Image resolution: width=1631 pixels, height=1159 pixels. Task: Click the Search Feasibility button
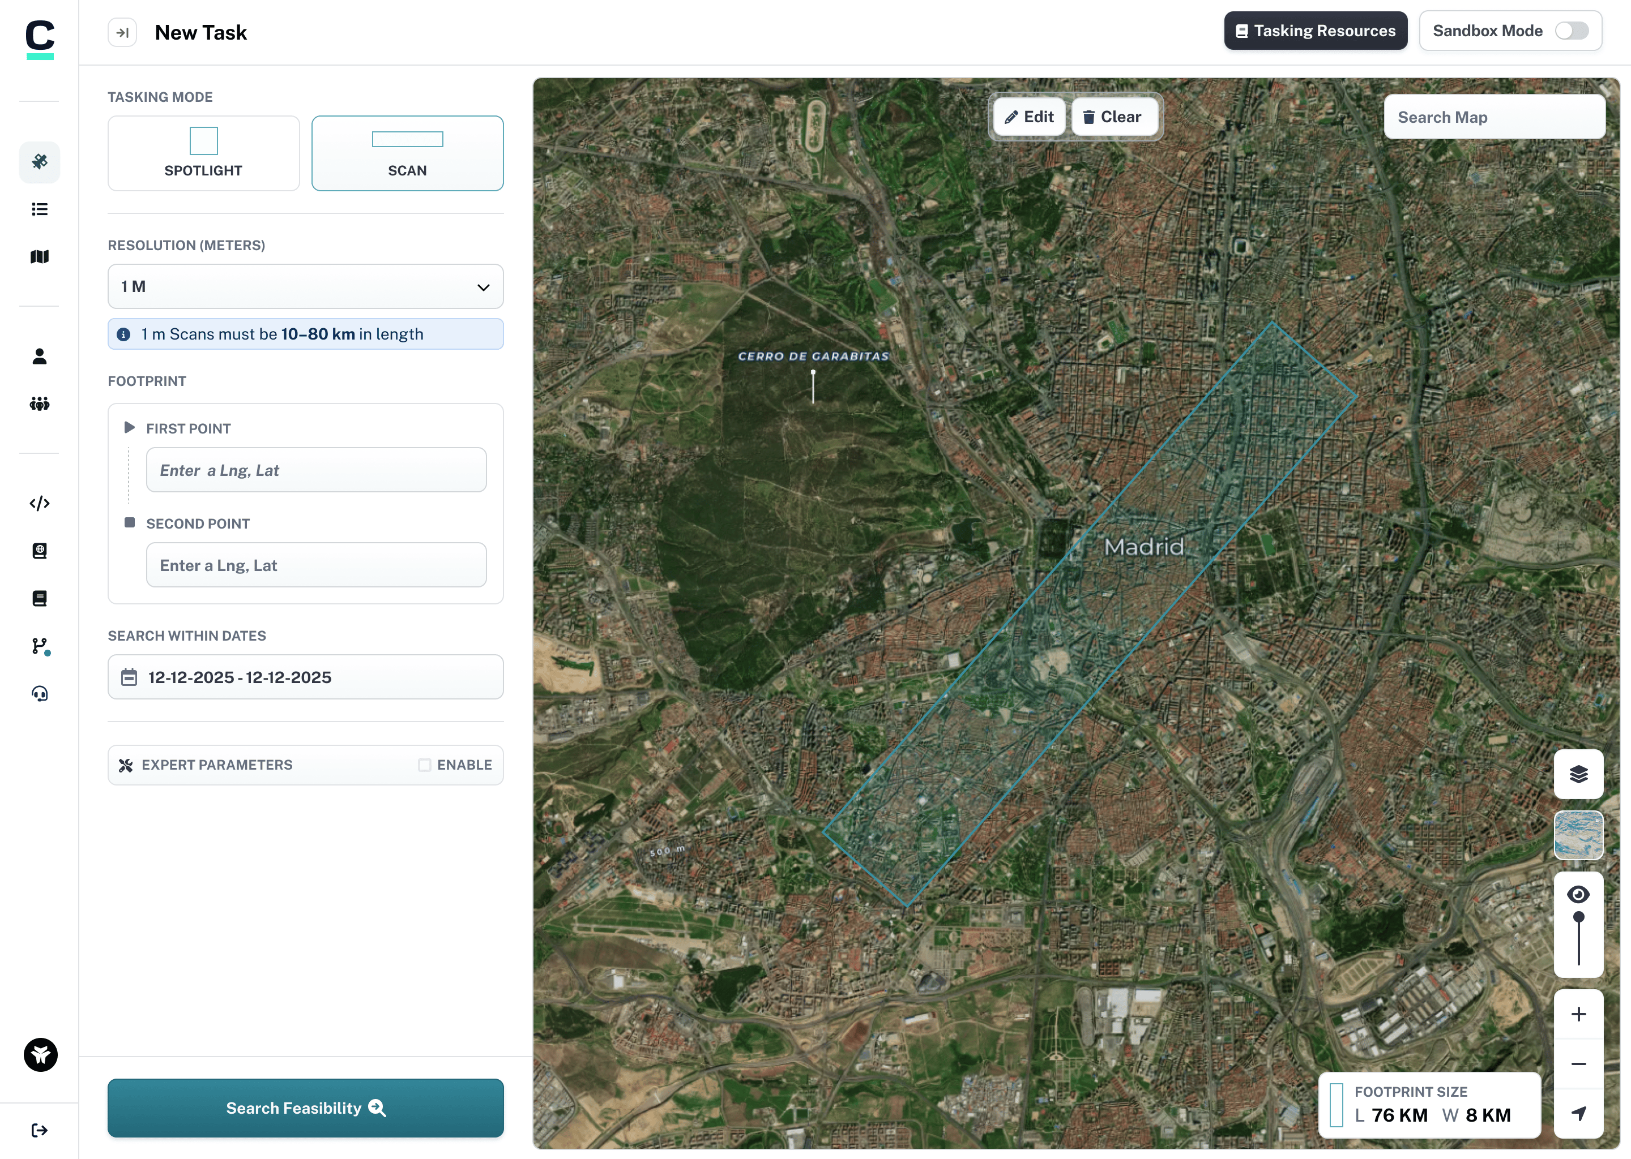coord(306,1108)
